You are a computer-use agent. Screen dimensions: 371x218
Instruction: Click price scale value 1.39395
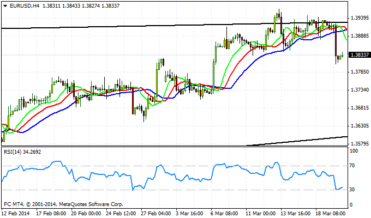click(x=360, y=18)
